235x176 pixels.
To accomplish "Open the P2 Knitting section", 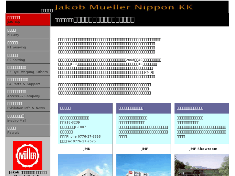I will 28,57.
